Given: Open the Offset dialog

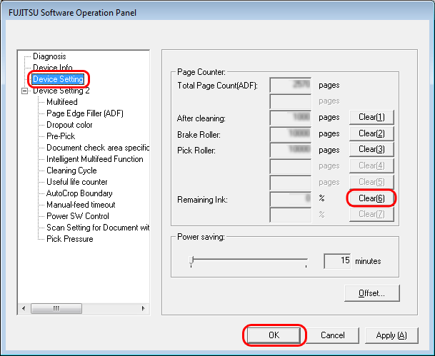Looking at the screenshot, I should [371, 293].
